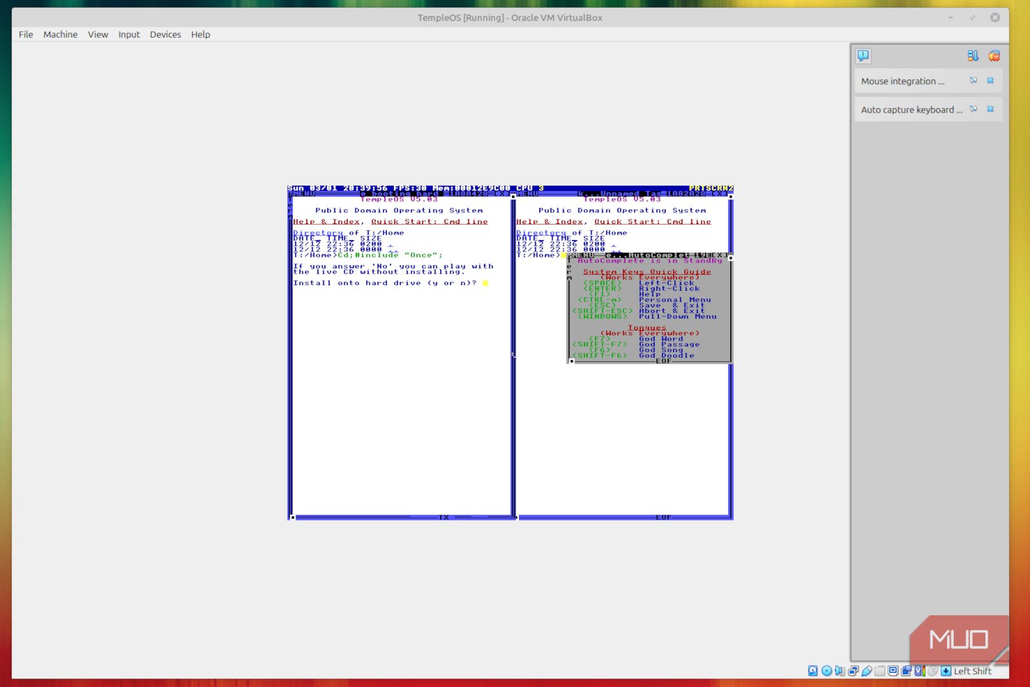Click the 'AutoComplete is in StandBy' text
Image resolution: width=1030 pixels, height=687 pixels.
[x=650, y=261]
